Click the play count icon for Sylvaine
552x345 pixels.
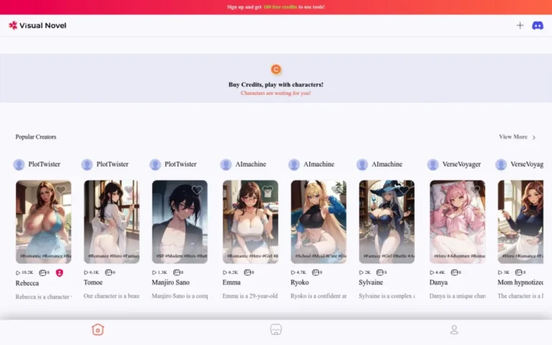[x=362, y=272]
